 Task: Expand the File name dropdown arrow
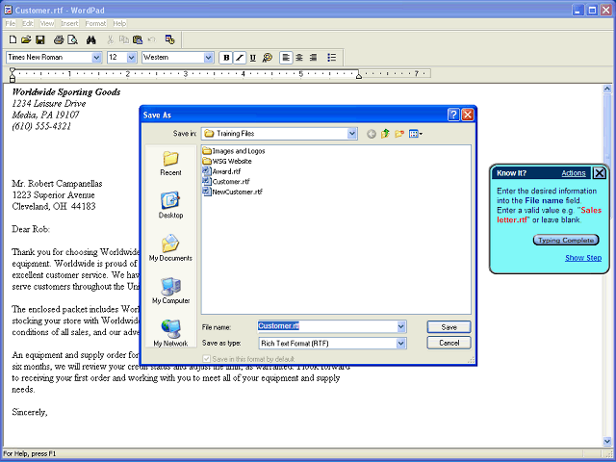[401, 326]
